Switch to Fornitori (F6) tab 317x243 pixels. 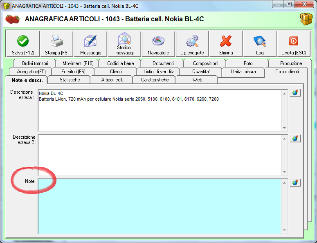[x=73, y=72]
